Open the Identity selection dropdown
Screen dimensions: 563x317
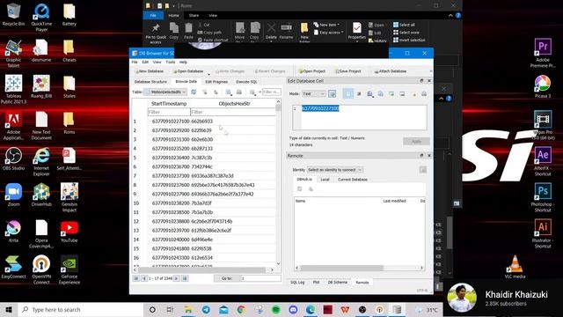[x=334, y=170]
